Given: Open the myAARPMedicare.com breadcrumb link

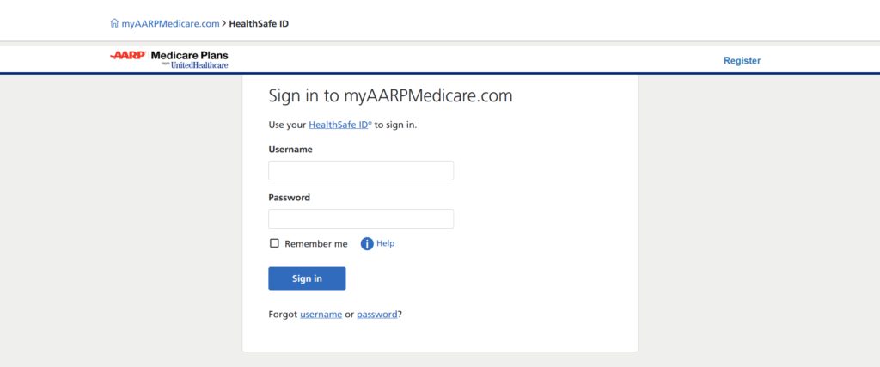Looking at the screenshot, I should pyautogui.click(x=170, y=23).
